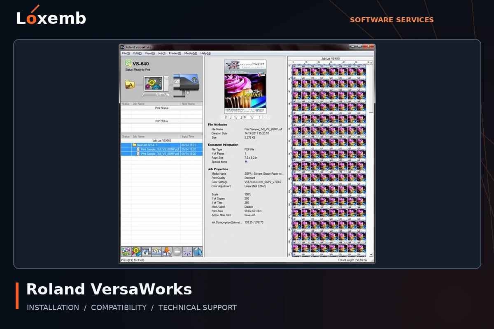Click the Roland VersaWorks title bar app icon
Screen dimensions: 494x329
pos(122,47)
